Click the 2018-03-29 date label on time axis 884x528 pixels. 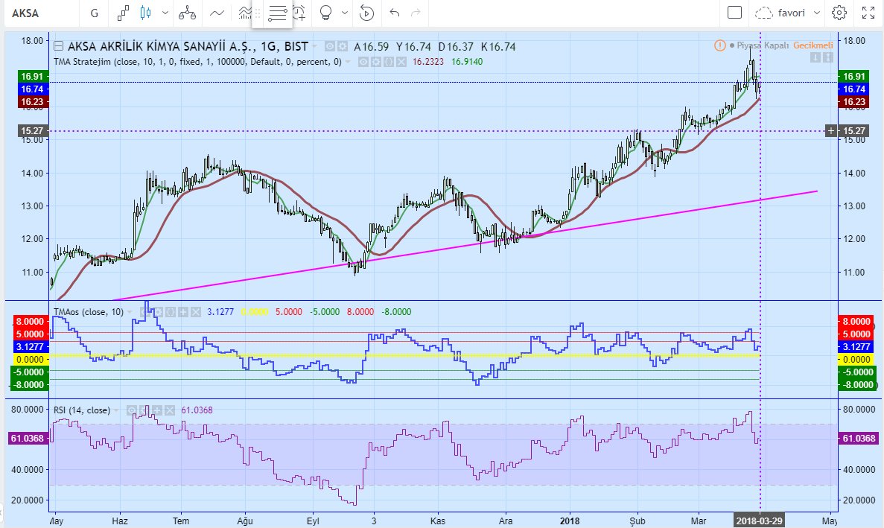coord(759,521)
